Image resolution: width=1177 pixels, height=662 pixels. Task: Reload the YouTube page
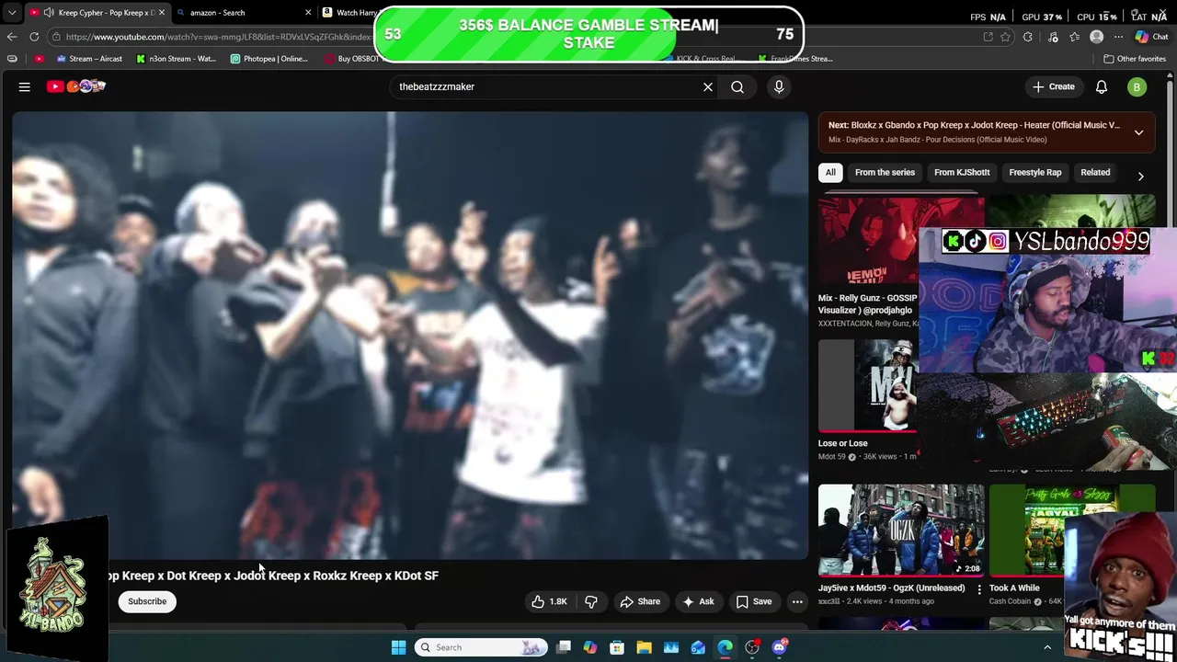click(34, 37)
